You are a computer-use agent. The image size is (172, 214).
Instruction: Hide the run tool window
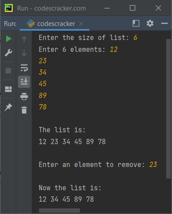165,23
